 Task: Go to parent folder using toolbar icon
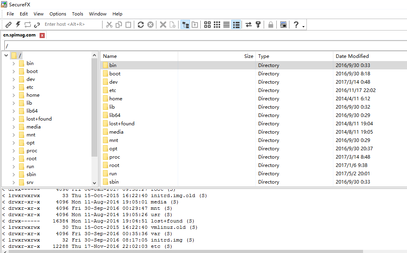[195, 25]
